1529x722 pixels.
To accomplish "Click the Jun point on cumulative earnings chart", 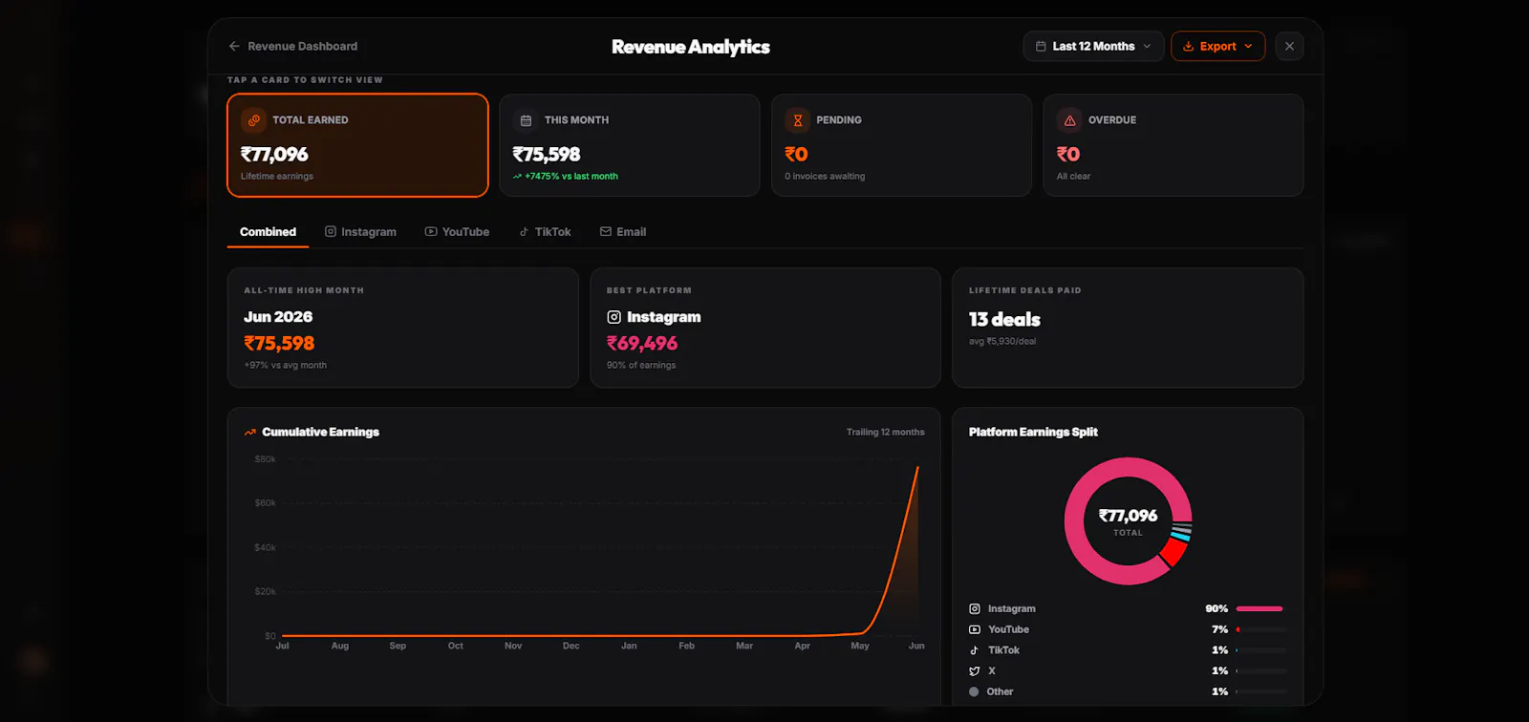I will [x=917, y=467].
